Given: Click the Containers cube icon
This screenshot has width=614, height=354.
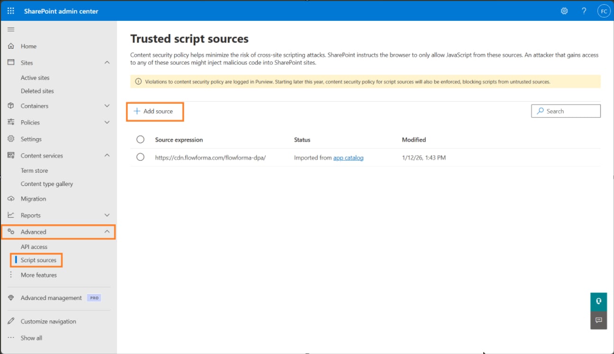Looking at the screenshot, I should tap(11, 106).
